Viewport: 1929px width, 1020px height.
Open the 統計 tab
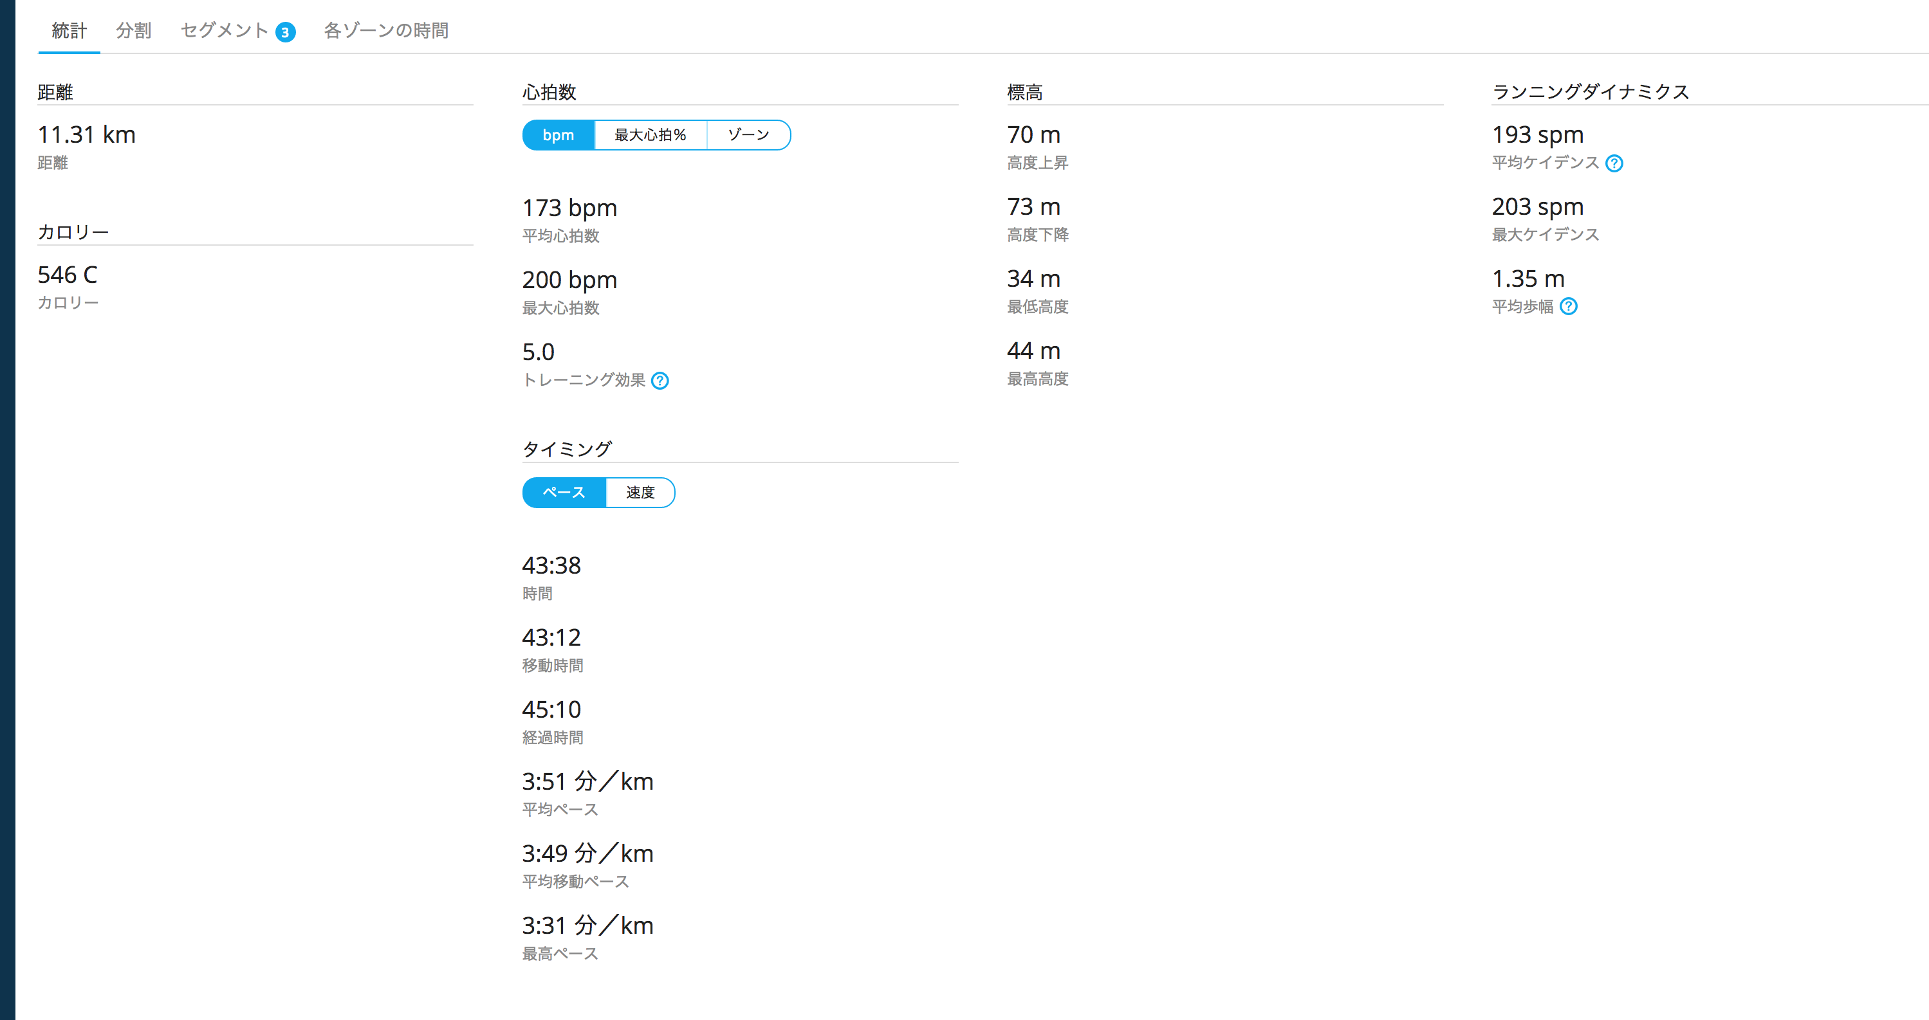69,31
